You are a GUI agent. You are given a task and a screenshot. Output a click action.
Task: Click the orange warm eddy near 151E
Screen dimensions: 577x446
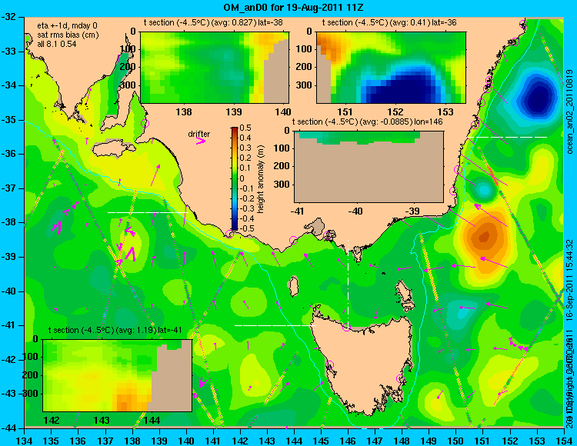(x=484, y=237)
